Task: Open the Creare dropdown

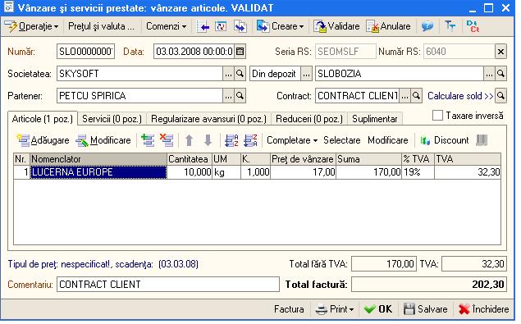Action: coord(280,26)
